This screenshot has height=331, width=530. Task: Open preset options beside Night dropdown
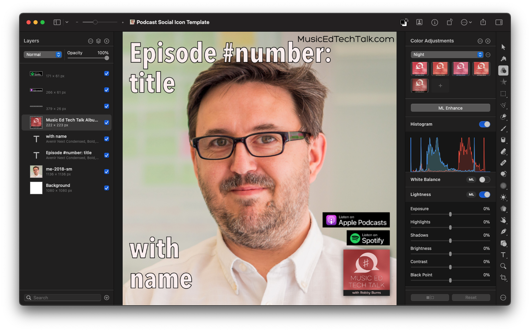coord(488,55)
